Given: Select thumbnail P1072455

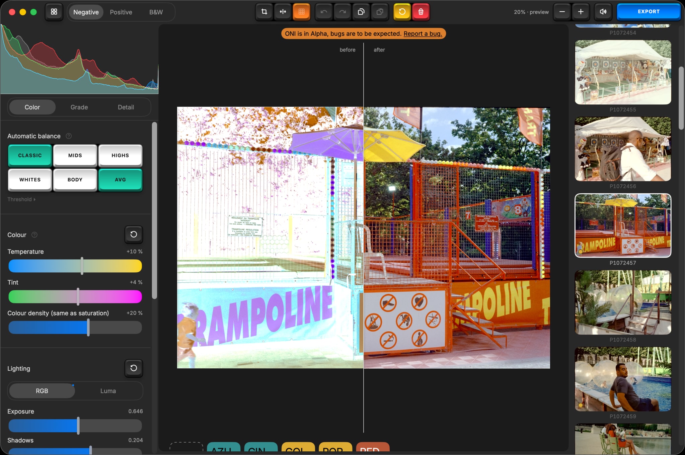Looking at the screenshot, I should (623, 72).
